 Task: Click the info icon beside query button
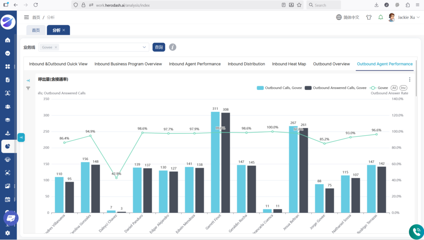coord(173,47)
